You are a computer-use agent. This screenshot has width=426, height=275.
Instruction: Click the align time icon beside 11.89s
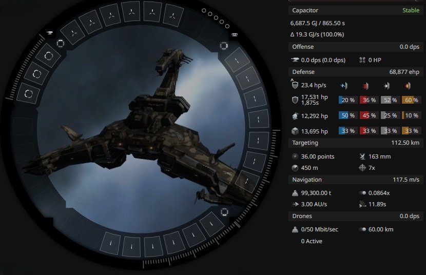point(362,204)
